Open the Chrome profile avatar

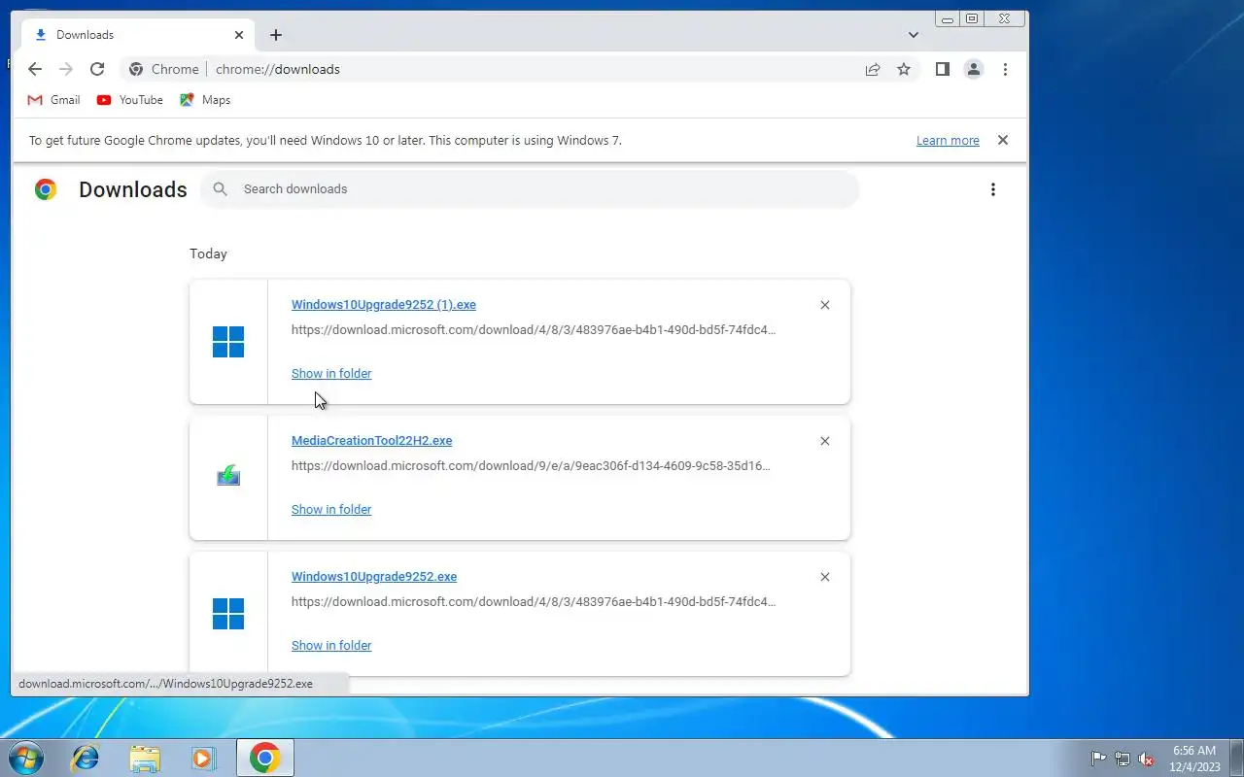[x=973, y=69]
